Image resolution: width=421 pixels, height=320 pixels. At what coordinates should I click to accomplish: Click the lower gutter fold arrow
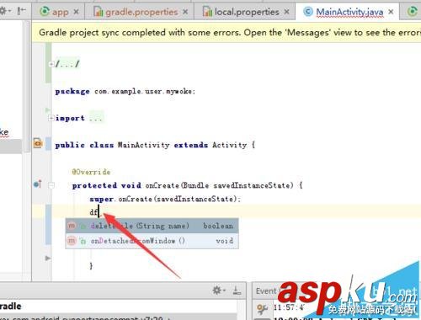pos(48,259)
